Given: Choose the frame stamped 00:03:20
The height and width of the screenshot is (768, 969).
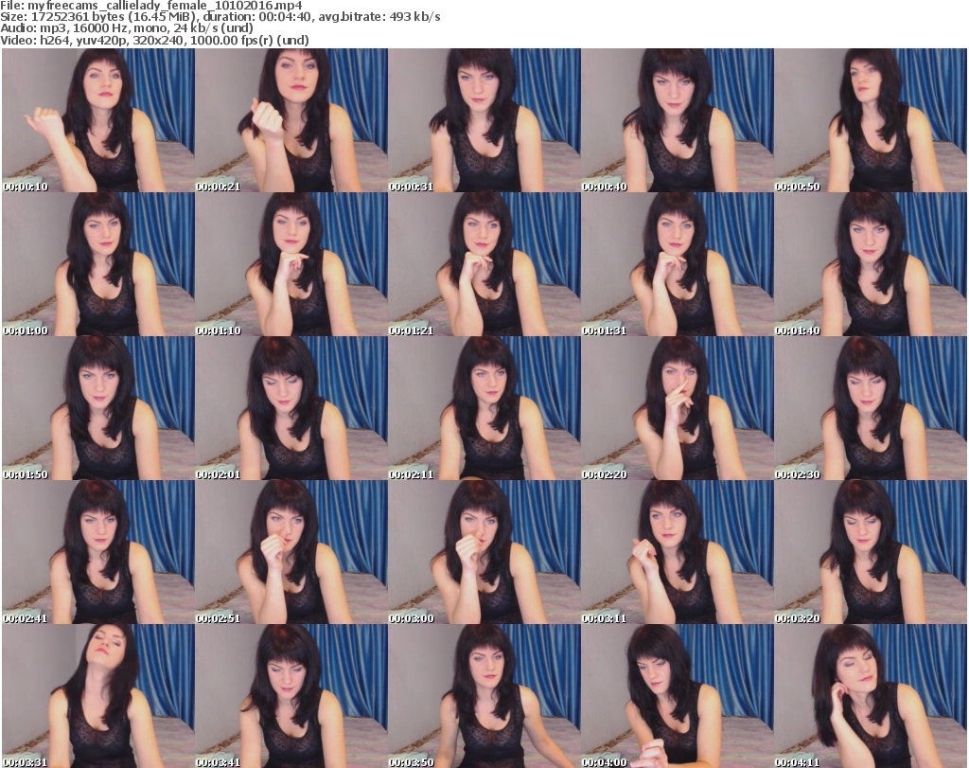Looking at the screenshot, I should 871,552.
